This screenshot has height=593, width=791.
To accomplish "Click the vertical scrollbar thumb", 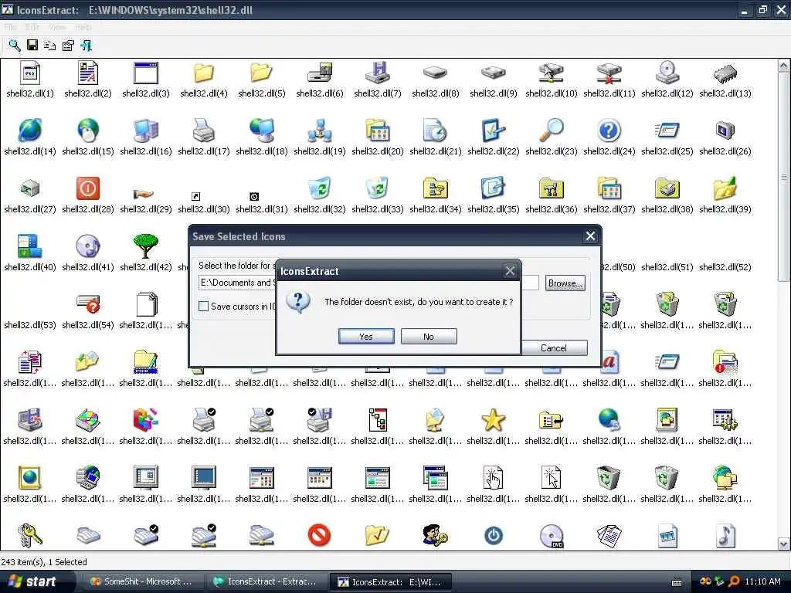I will [783, 177].
